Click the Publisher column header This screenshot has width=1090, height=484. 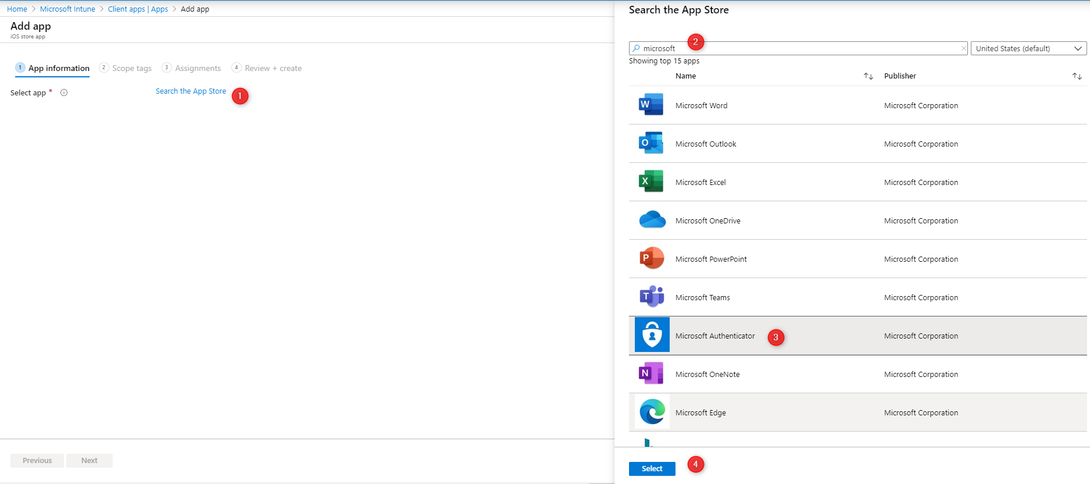[x=900, y=76]
